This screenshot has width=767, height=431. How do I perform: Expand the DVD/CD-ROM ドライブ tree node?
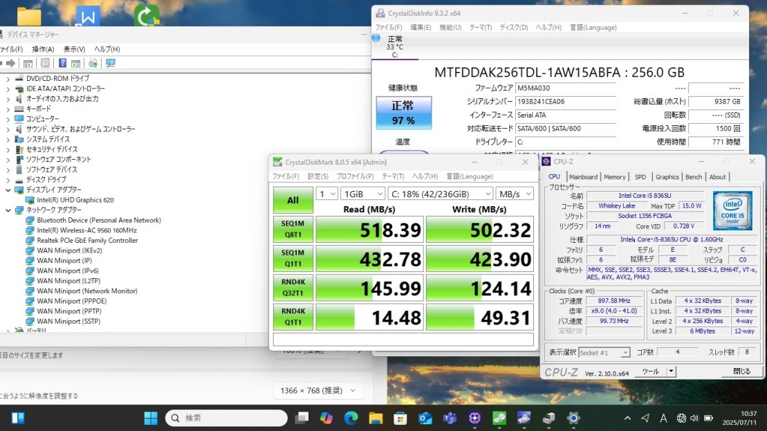(8, 78)
